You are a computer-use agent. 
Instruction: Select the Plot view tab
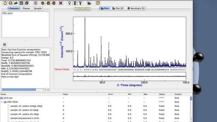pyautogui.click(x=105, y=8)
